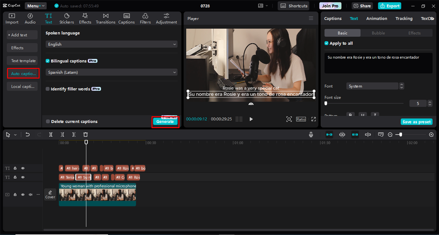
Task: Expand more tabs arrow in right panel
Action: [432, 19]
